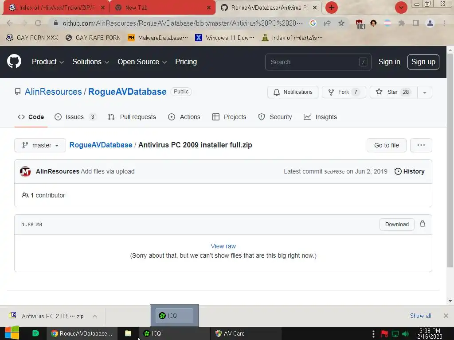View file History
The image size is (454, 340).
click(x=409, y=171)
